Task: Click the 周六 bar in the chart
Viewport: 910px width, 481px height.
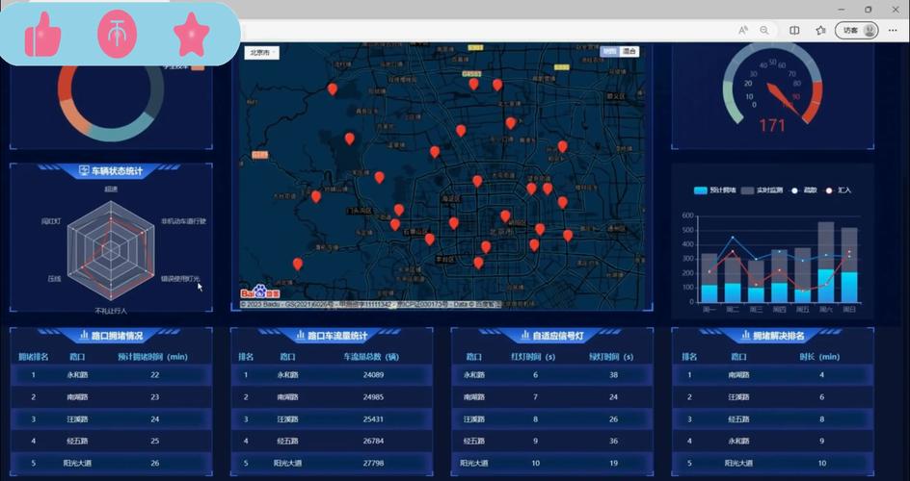Action: coord(825,262)
